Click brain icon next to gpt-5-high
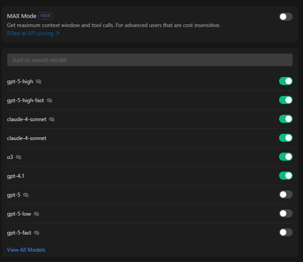The image size is (303, 262). click(38, 81)
